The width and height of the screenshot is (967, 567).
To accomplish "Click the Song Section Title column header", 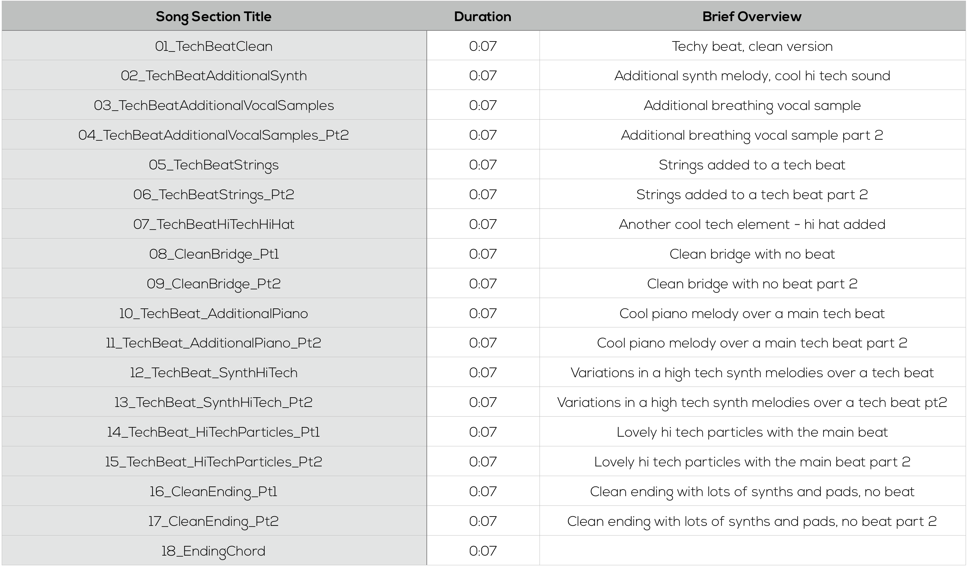I will pos(214,16).
